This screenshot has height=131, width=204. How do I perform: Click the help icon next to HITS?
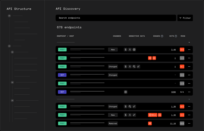click(x=176, y=36)
